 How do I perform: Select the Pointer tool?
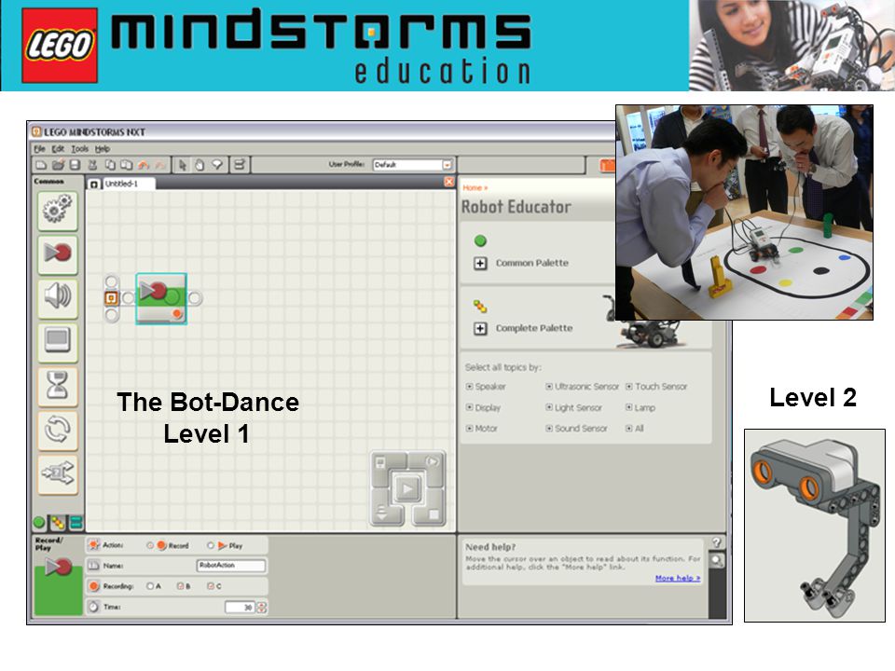pos(183,166)
